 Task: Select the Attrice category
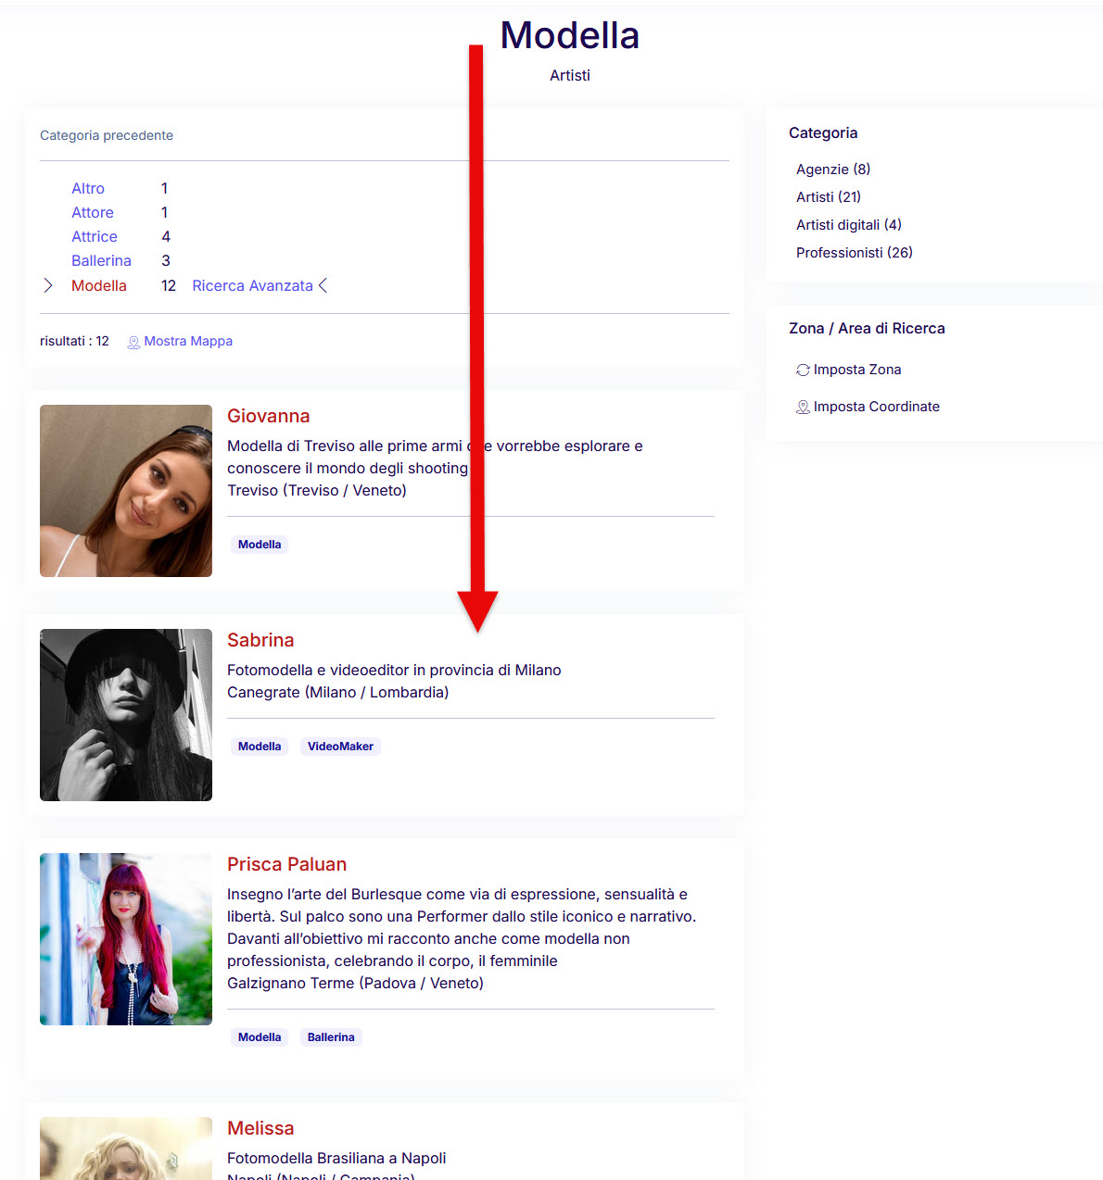click(x=95, y=237)
